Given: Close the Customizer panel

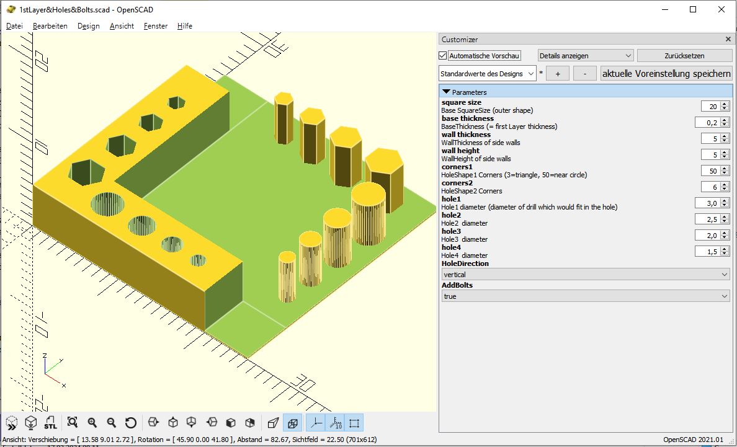Looking at the screenshot, I should tap(728, 40).
